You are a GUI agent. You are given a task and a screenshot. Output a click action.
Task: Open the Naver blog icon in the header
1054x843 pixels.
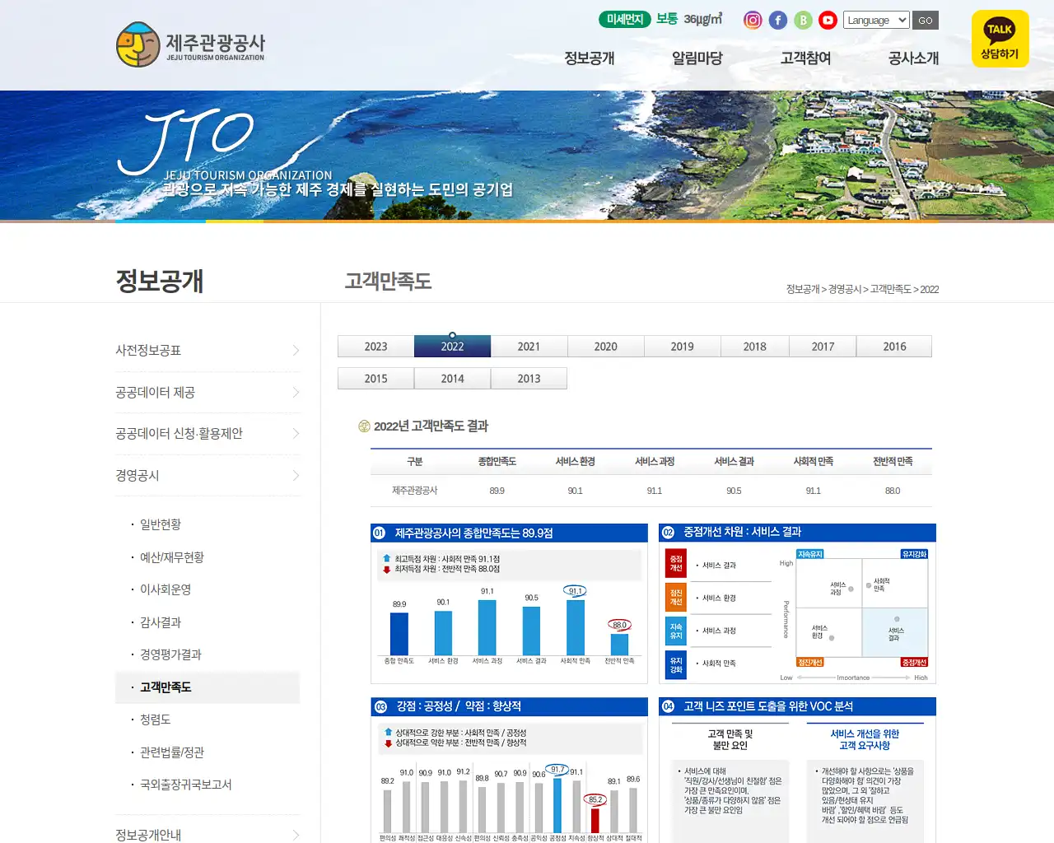click(x=802, y=20)
